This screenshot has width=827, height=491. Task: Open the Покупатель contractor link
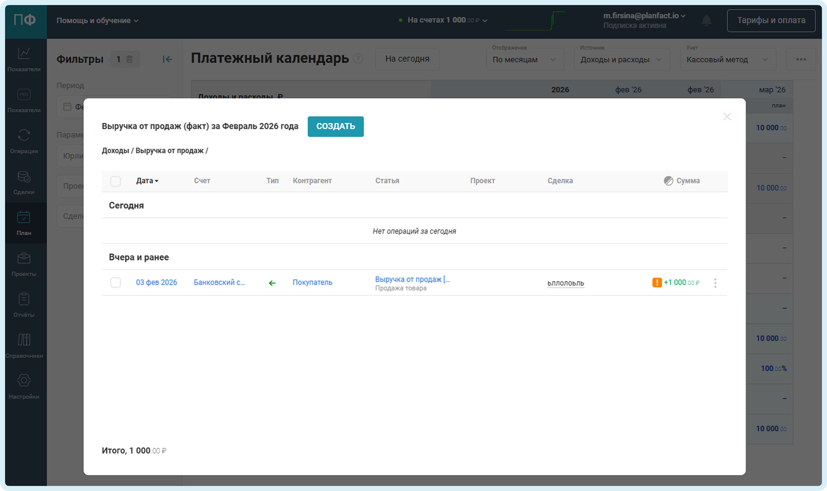pos(312,282)
